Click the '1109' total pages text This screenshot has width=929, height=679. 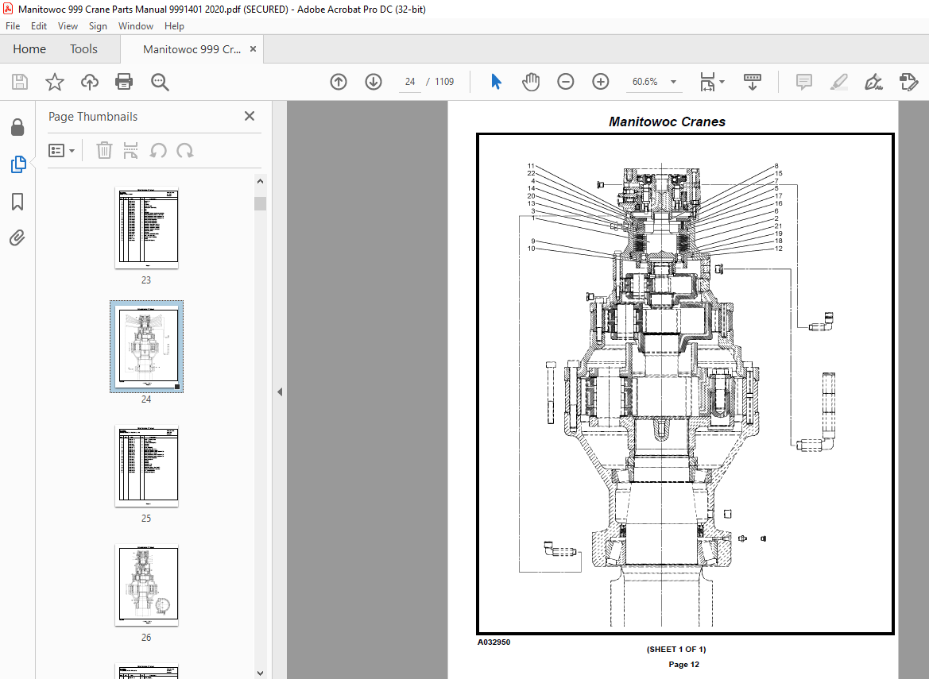(444, 82)
